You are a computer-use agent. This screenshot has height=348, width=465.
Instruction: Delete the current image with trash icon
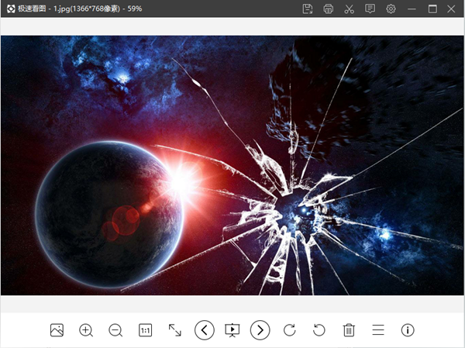349,330
